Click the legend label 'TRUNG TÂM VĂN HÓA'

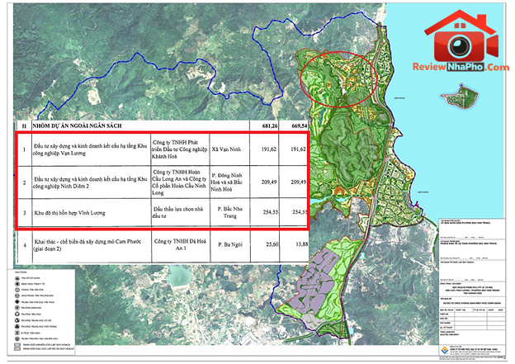point(32,290)
